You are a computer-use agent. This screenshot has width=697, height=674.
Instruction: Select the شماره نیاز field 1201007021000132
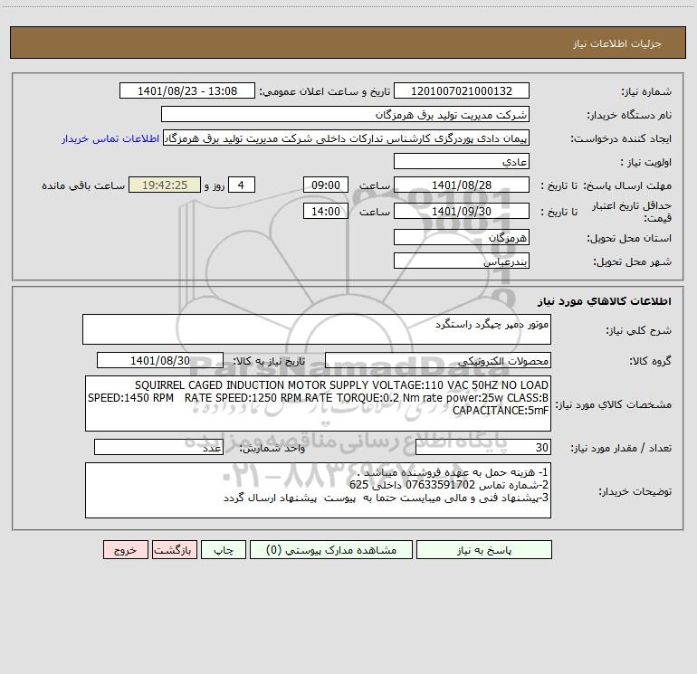pyautogui.click(x=462, y=90)
